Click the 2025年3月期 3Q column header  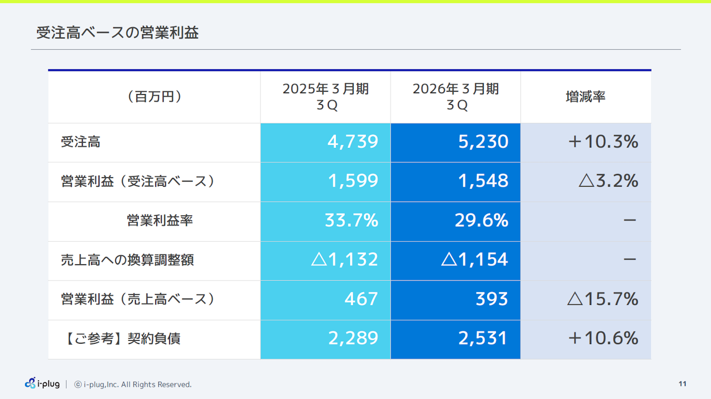[326, 95]
